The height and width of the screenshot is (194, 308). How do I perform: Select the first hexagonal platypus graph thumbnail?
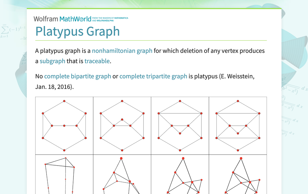(x=64, y=125)
